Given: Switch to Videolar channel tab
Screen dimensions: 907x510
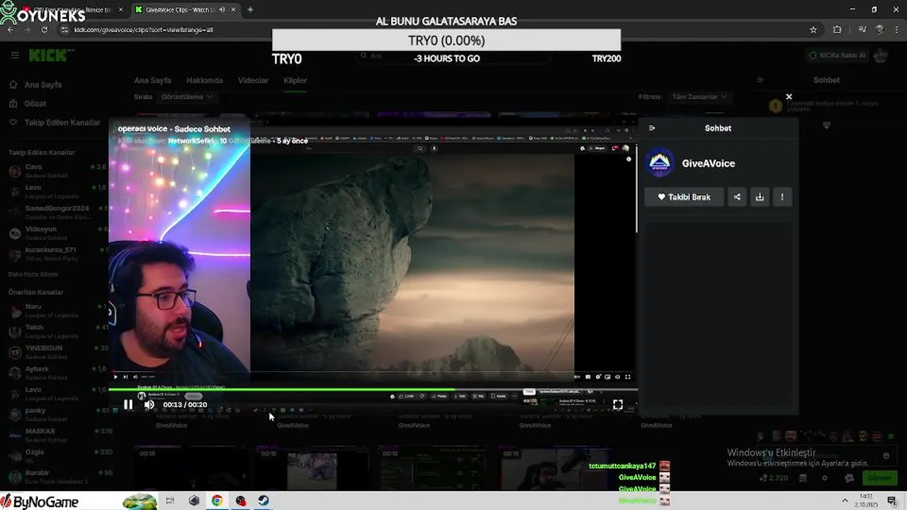Looking at the screenshot, I should [253, 80].
